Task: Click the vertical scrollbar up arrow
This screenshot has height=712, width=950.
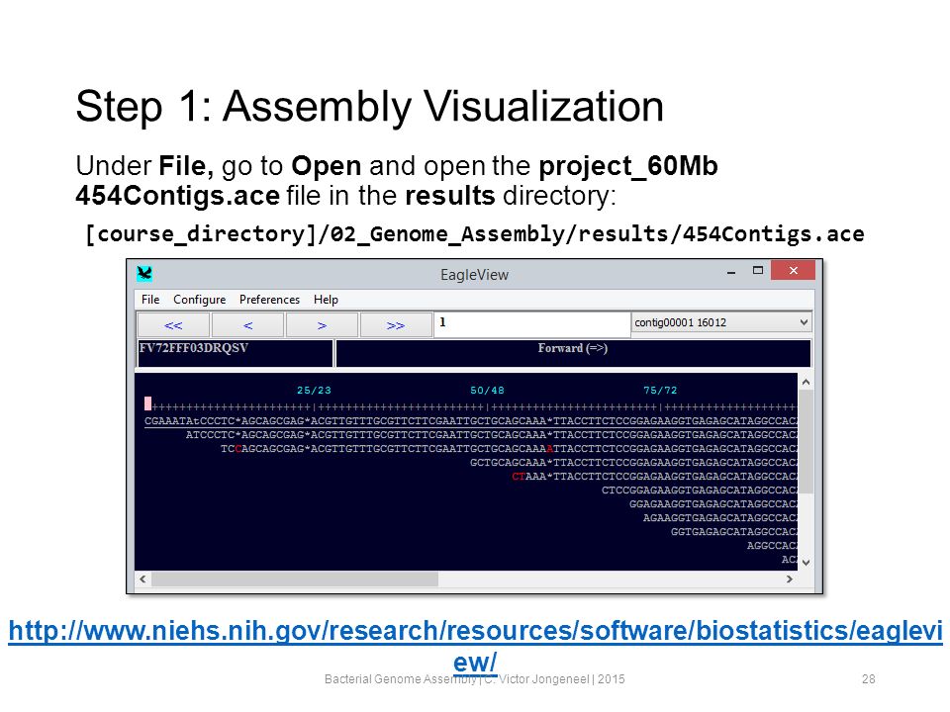Action: 806,382
